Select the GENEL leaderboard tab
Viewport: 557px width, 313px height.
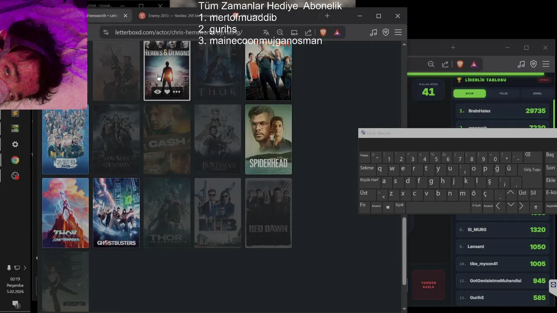537,93
